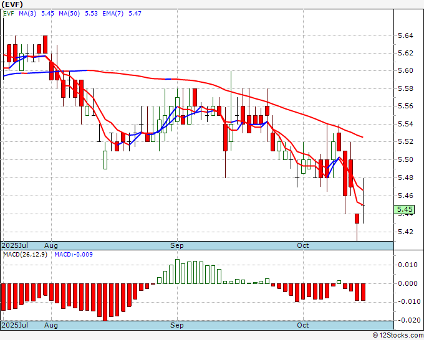Click the EMA(7) value 5.47
This screenshot has width=424, height=340.
point(135,14)
